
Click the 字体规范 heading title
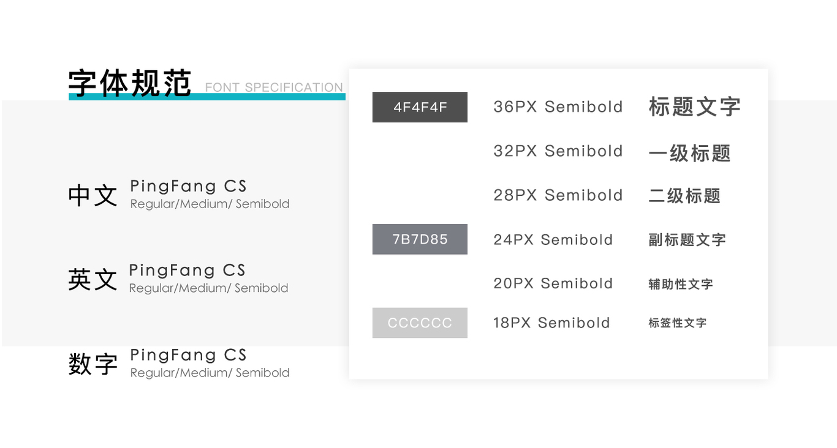130,83
